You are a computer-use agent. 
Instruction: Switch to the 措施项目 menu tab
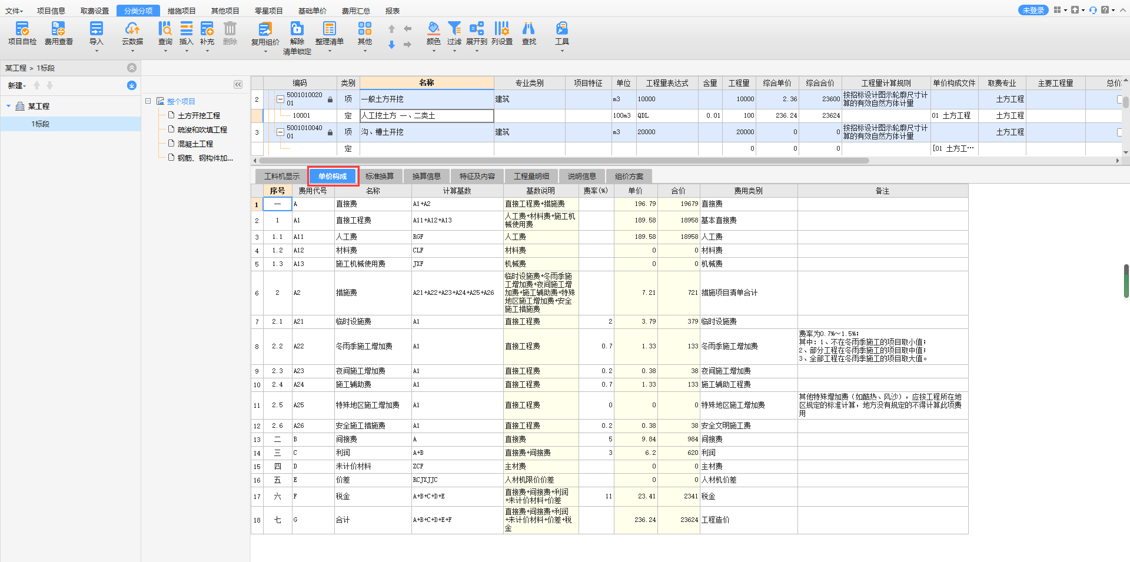click(181, 11)
